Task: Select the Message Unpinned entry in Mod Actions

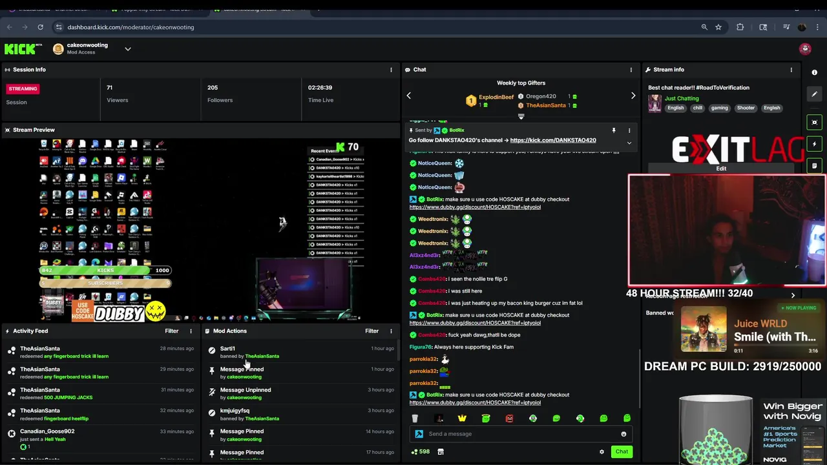Action: tap(301, 394)
